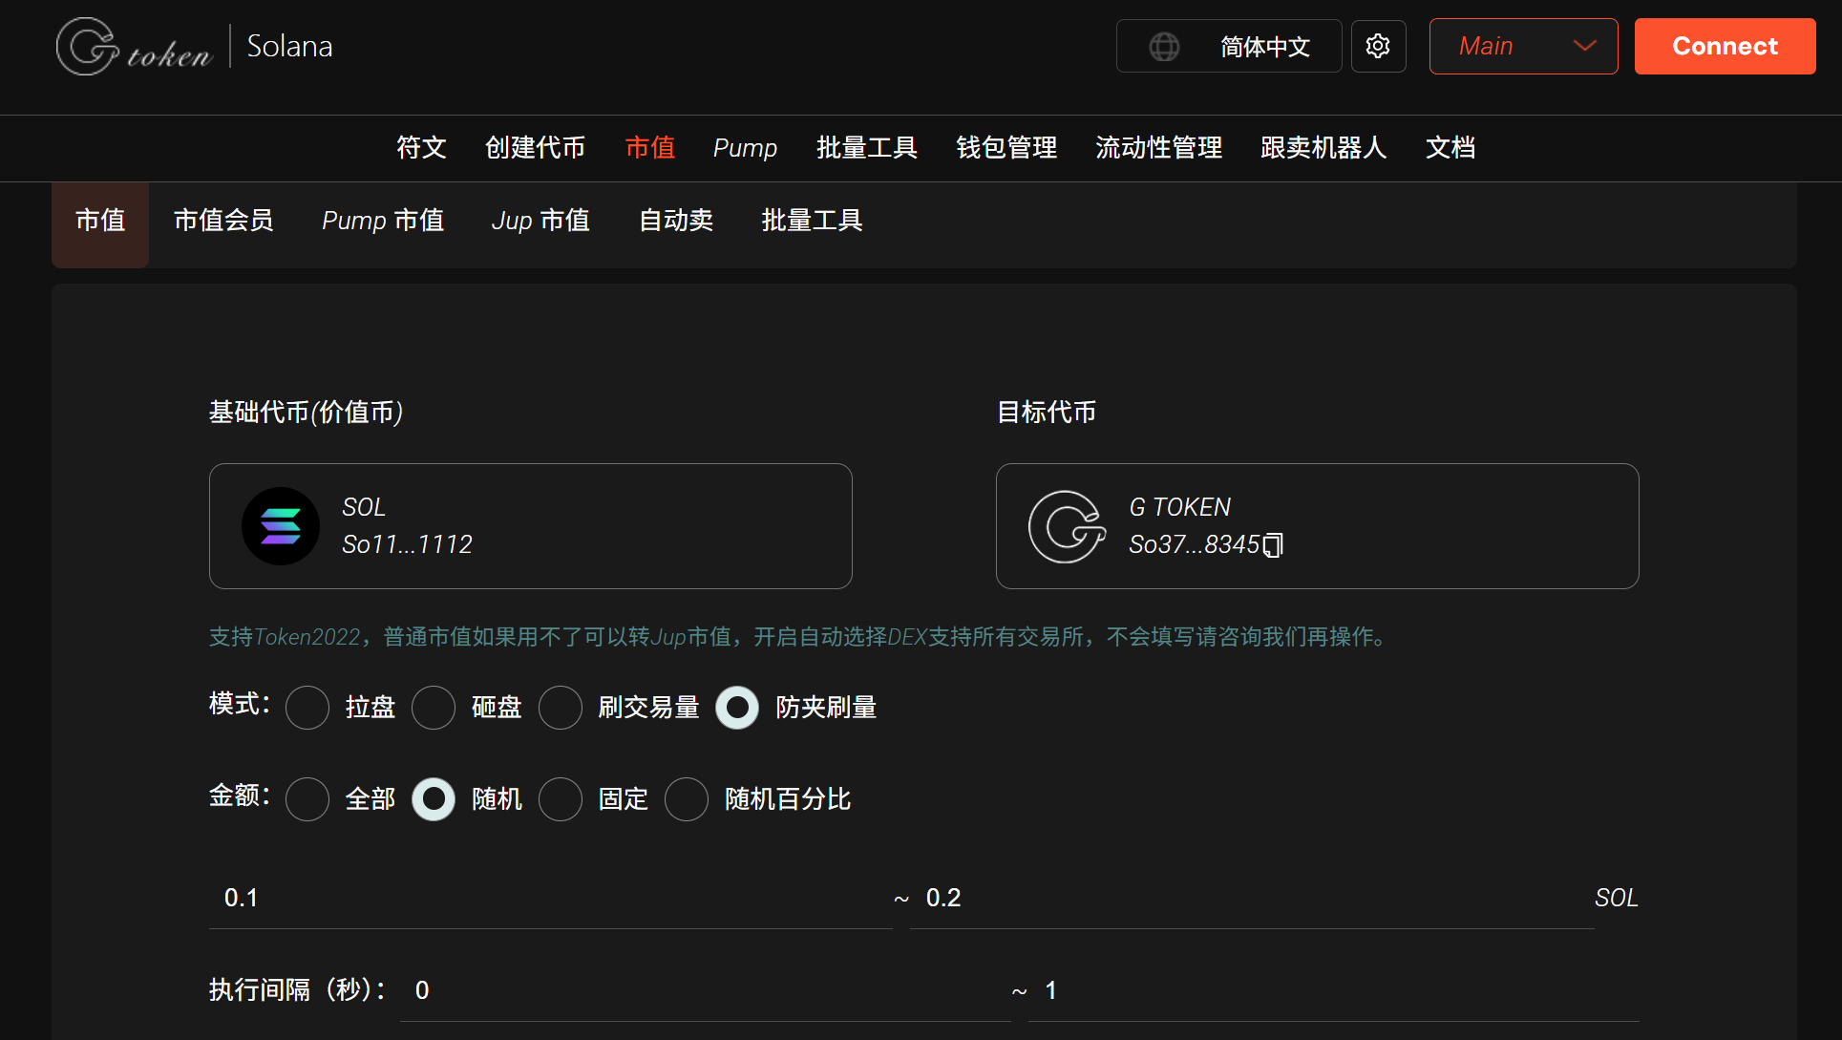Select the 随机 amount radio
The image size is (1842, 1040).
pos(434,799)
